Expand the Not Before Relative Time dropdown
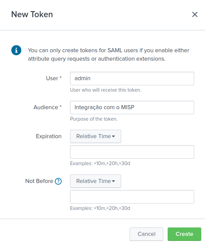This screenshot has width=205, height=247. point(95,181)
